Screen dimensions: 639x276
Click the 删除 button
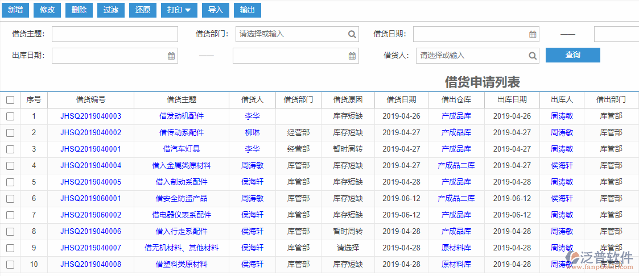click(79, 10)
